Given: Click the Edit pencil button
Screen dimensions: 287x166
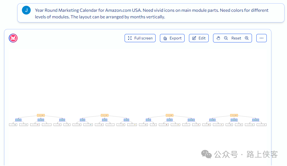Looking at the screenshot, I should point(199,38).
